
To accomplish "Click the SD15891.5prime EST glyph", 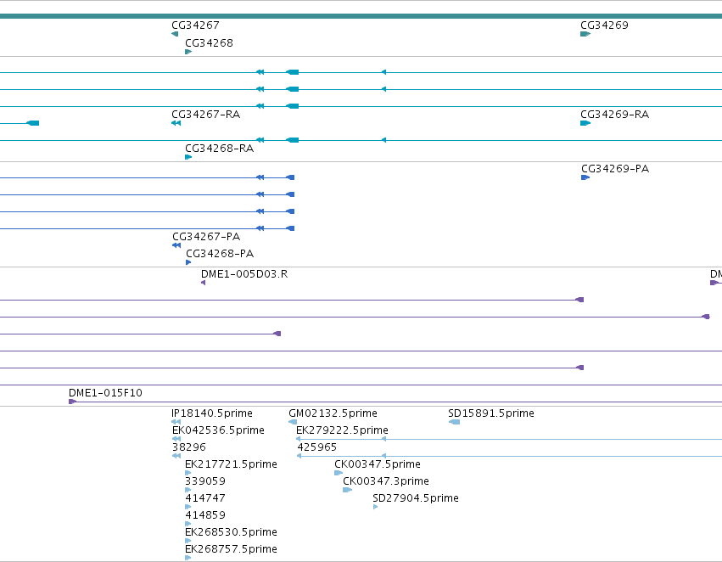I will click(x=454, y=422).
